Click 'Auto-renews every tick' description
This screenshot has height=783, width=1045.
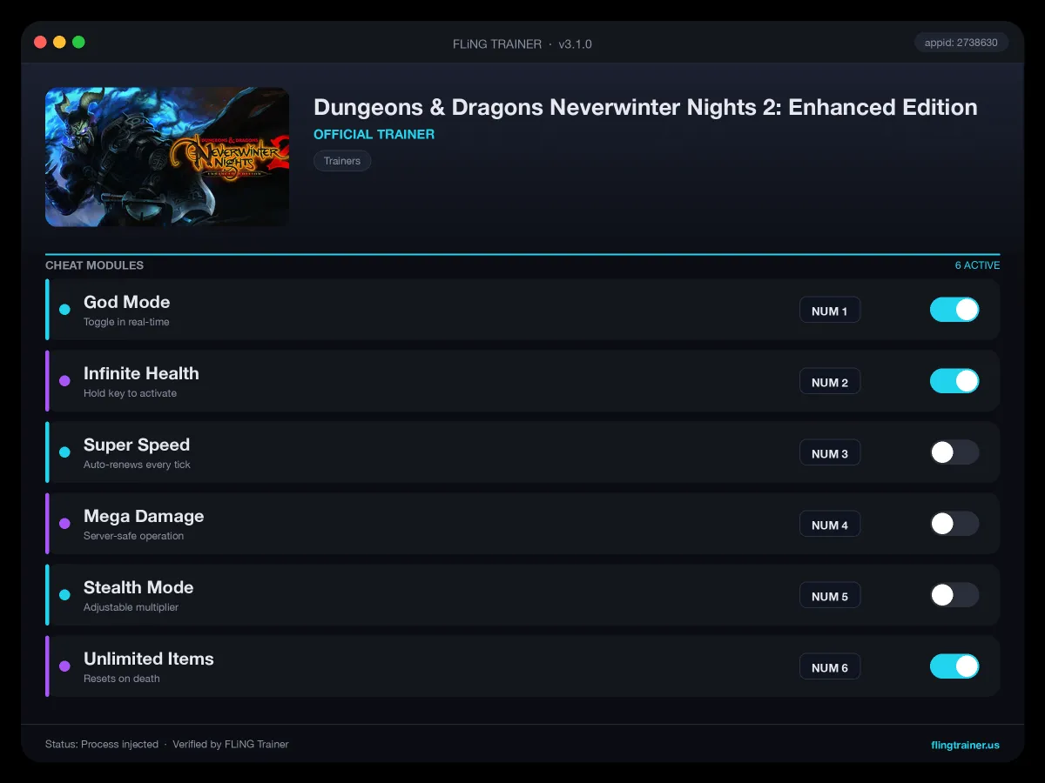click(137, 465)
